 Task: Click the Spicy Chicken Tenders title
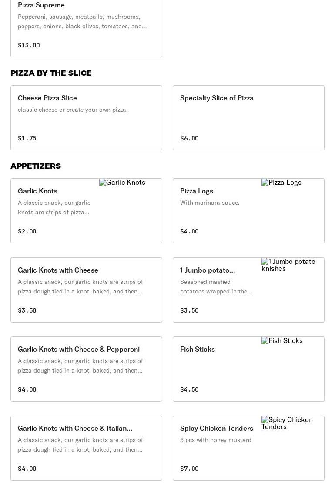(x=217, y=428)
